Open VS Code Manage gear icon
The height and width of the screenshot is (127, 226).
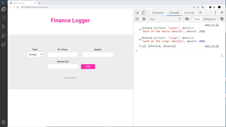click(x=4, y=122)
